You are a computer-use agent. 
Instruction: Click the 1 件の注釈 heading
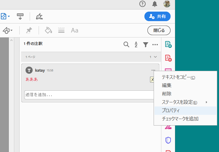coord(33,44)
